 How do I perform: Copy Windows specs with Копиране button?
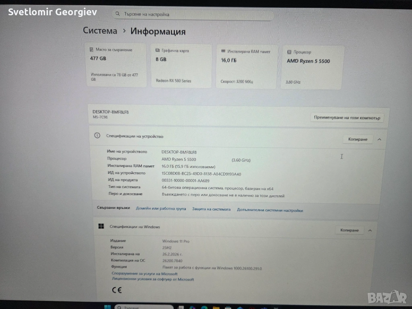349,230
